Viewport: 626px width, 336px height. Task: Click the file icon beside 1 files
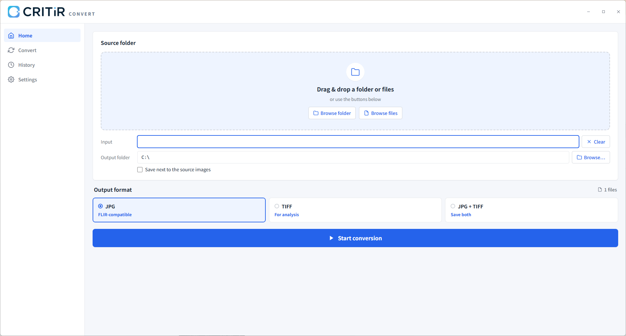(x=600, y=189)
